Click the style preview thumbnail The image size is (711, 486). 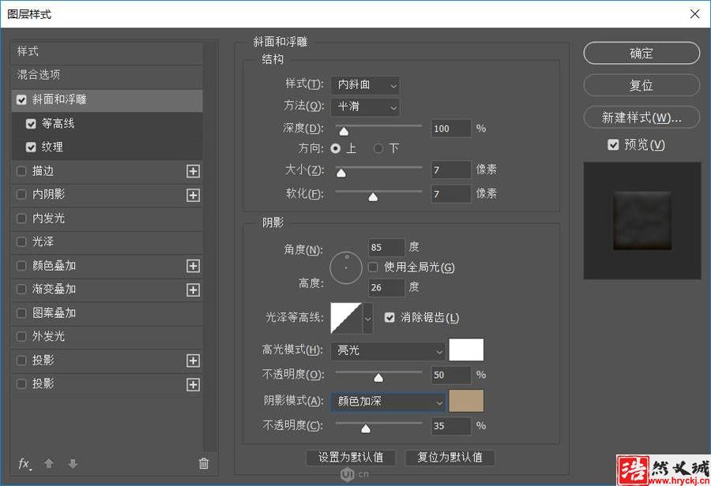click(x=642, y=221)
